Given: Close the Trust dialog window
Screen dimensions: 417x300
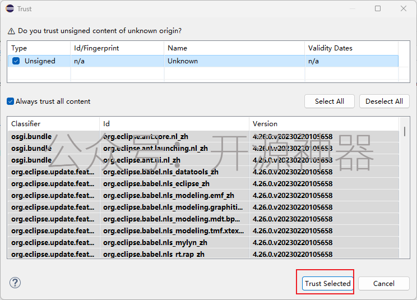Looking at the screenshot, I should pos(404,8).
